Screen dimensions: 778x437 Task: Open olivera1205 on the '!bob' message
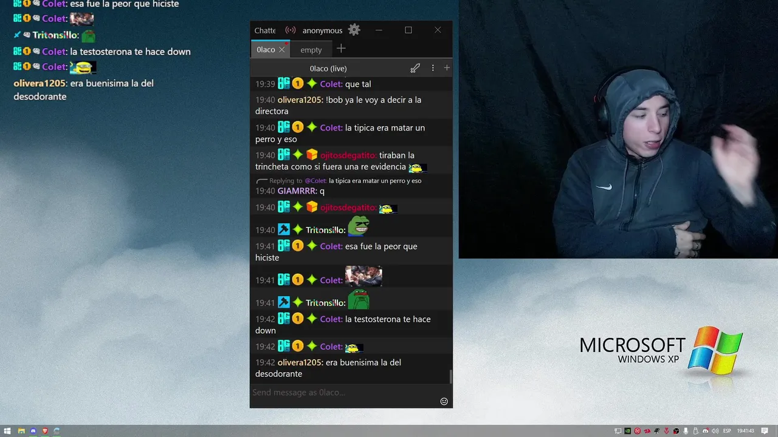pos(300,100)
